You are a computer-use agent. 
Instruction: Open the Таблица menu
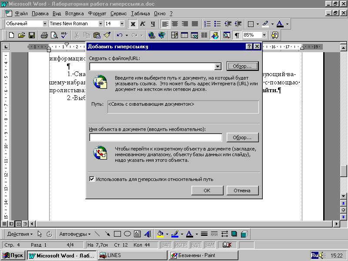pos(140,13)
